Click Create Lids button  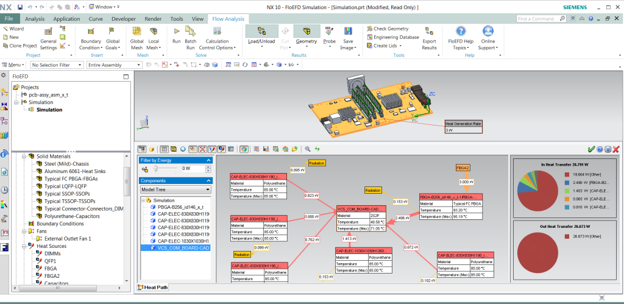383,46
